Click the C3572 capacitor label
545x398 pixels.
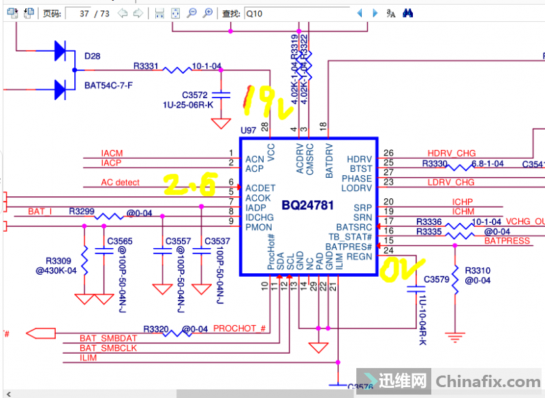(x=195, y=95)
